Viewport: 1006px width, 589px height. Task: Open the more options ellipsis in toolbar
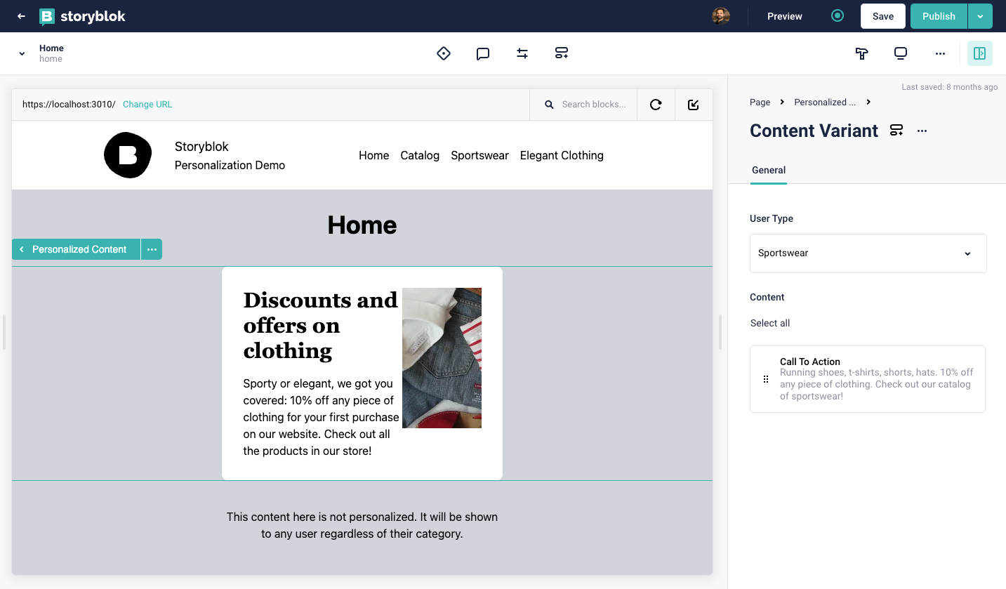(940, 53)
